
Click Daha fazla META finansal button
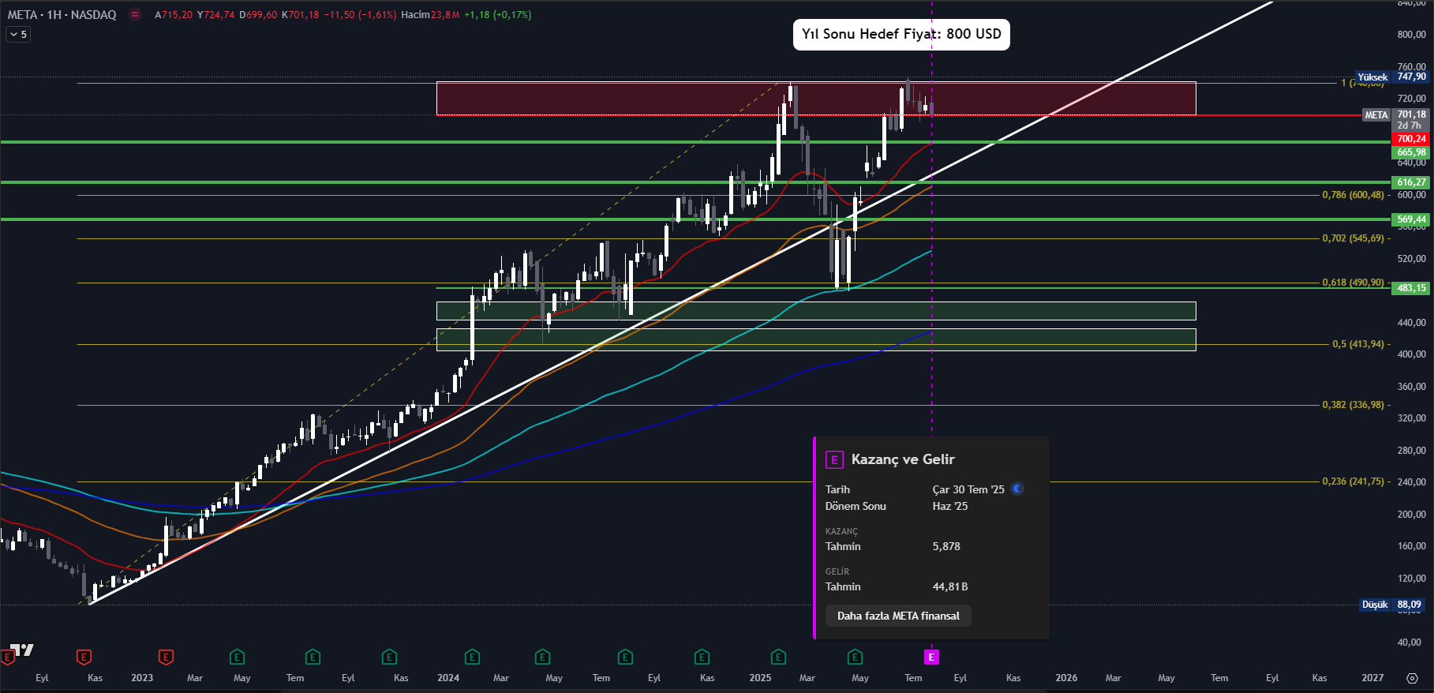(898, 616)
